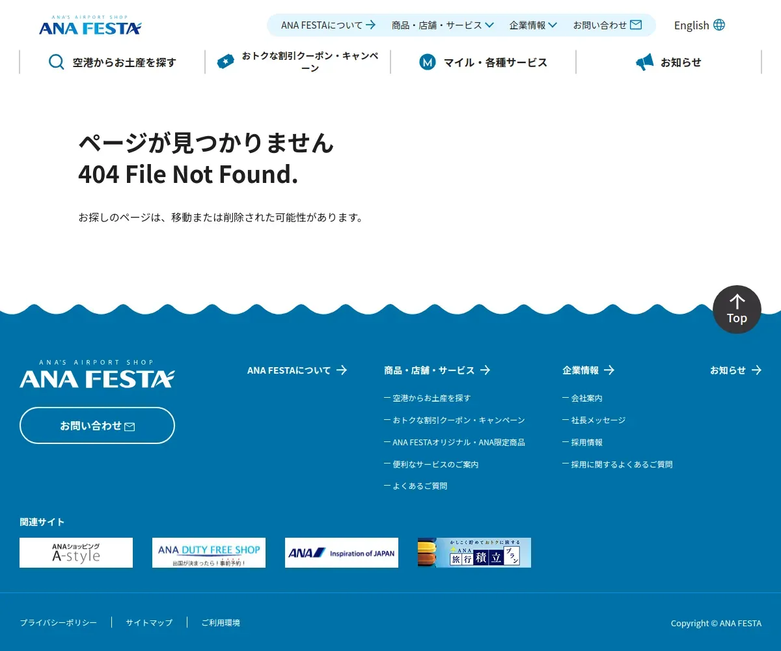Expand the 企業情報 header dropdown
Screen dimensions: 781x651
[533, 25]
